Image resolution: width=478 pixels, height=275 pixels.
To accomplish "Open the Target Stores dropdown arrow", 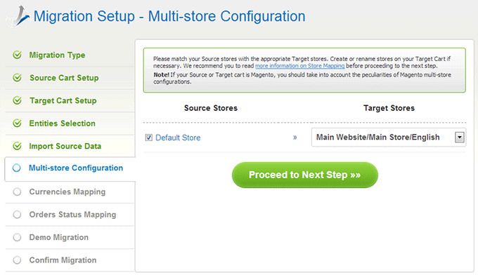I will [460, 137].
